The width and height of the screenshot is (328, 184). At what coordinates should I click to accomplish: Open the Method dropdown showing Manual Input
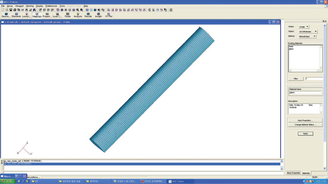(307, 36)
